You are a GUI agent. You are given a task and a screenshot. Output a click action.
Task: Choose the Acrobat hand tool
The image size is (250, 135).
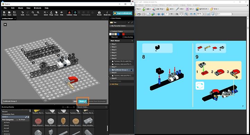182,14
